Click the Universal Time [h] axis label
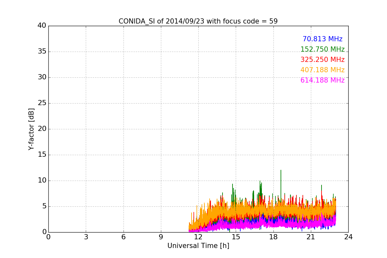 pos(198,246)
